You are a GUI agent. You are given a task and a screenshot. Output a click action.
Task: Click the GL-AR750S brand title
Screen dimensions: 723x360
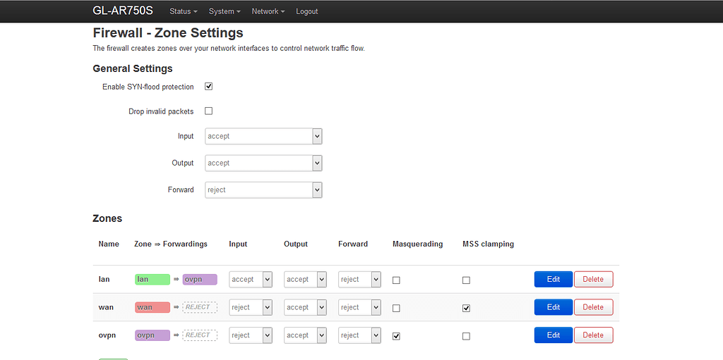click(x=123, y=11)
